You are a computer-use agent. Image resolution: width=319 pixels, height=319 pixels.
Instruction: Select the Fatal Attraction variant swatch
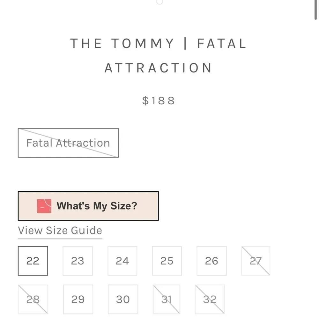pos(68,143)
